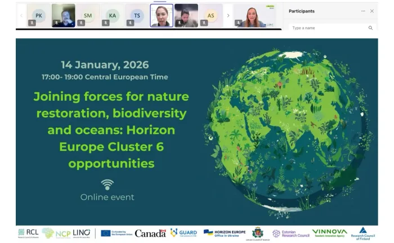This screenshot has height=243, width=394.
Task: Click the muted mic icon on TS tile
Action: click(x=131, y=23)
